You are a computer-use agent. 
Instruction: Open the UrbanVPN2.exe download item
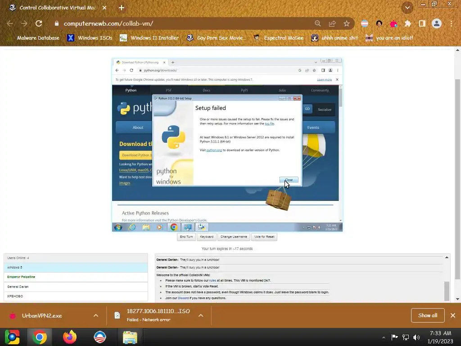pos(42,316)
